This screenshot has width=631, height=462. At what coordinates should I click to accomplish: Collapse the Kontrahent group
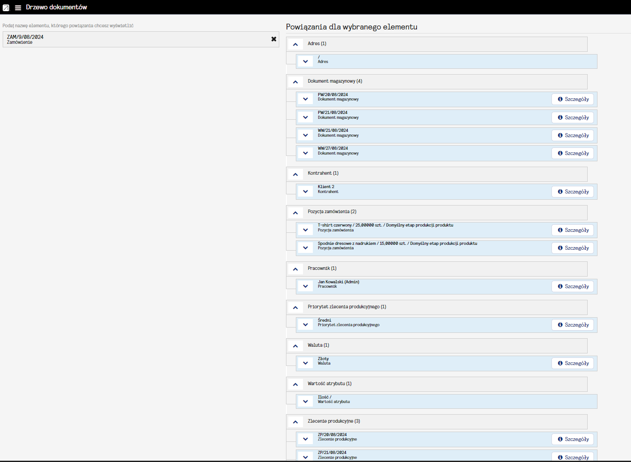(x=295, y=174)
